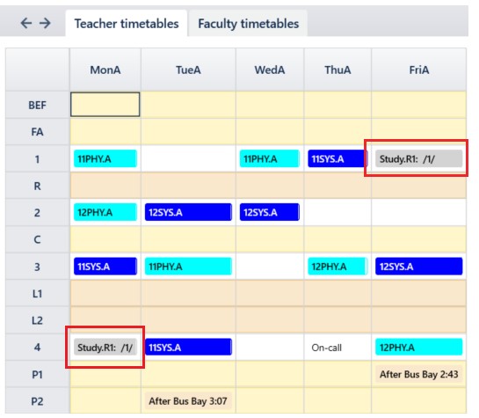Viewport: 479px width, 418px height.
Task: Click the 12SYS.A lesson on TueA period 2
Action: (188, 212)
